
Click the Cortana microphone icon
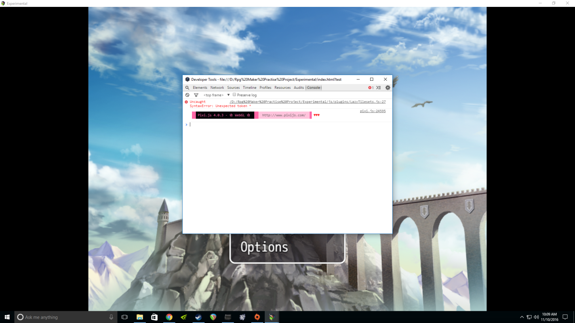tap(111, 317)
